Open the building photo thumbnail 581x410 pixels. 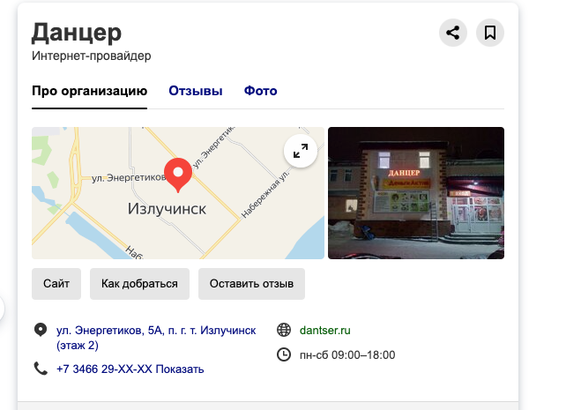416,193
